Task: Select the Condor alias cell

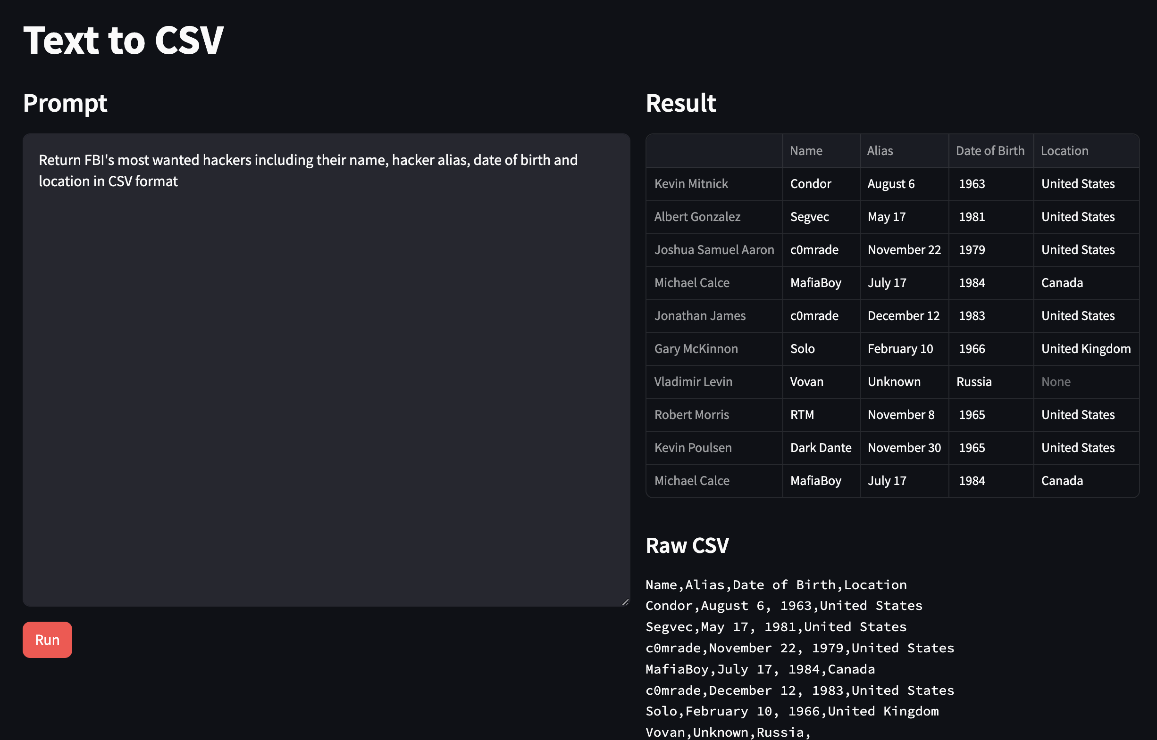Action: coord(810,183)
